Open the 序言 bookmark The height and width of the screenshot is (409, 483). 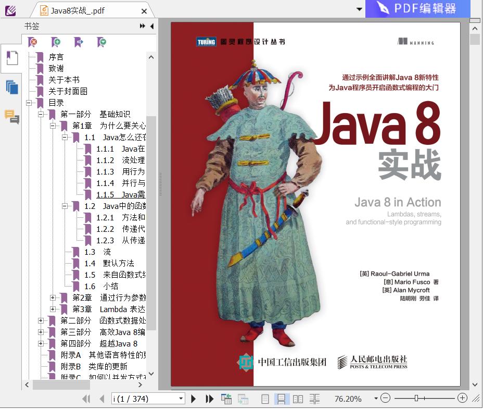point(56,57)
